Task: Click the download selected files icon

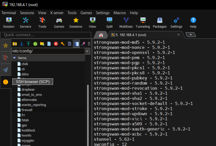Action: pyautogui.click(x=22, y=44)
